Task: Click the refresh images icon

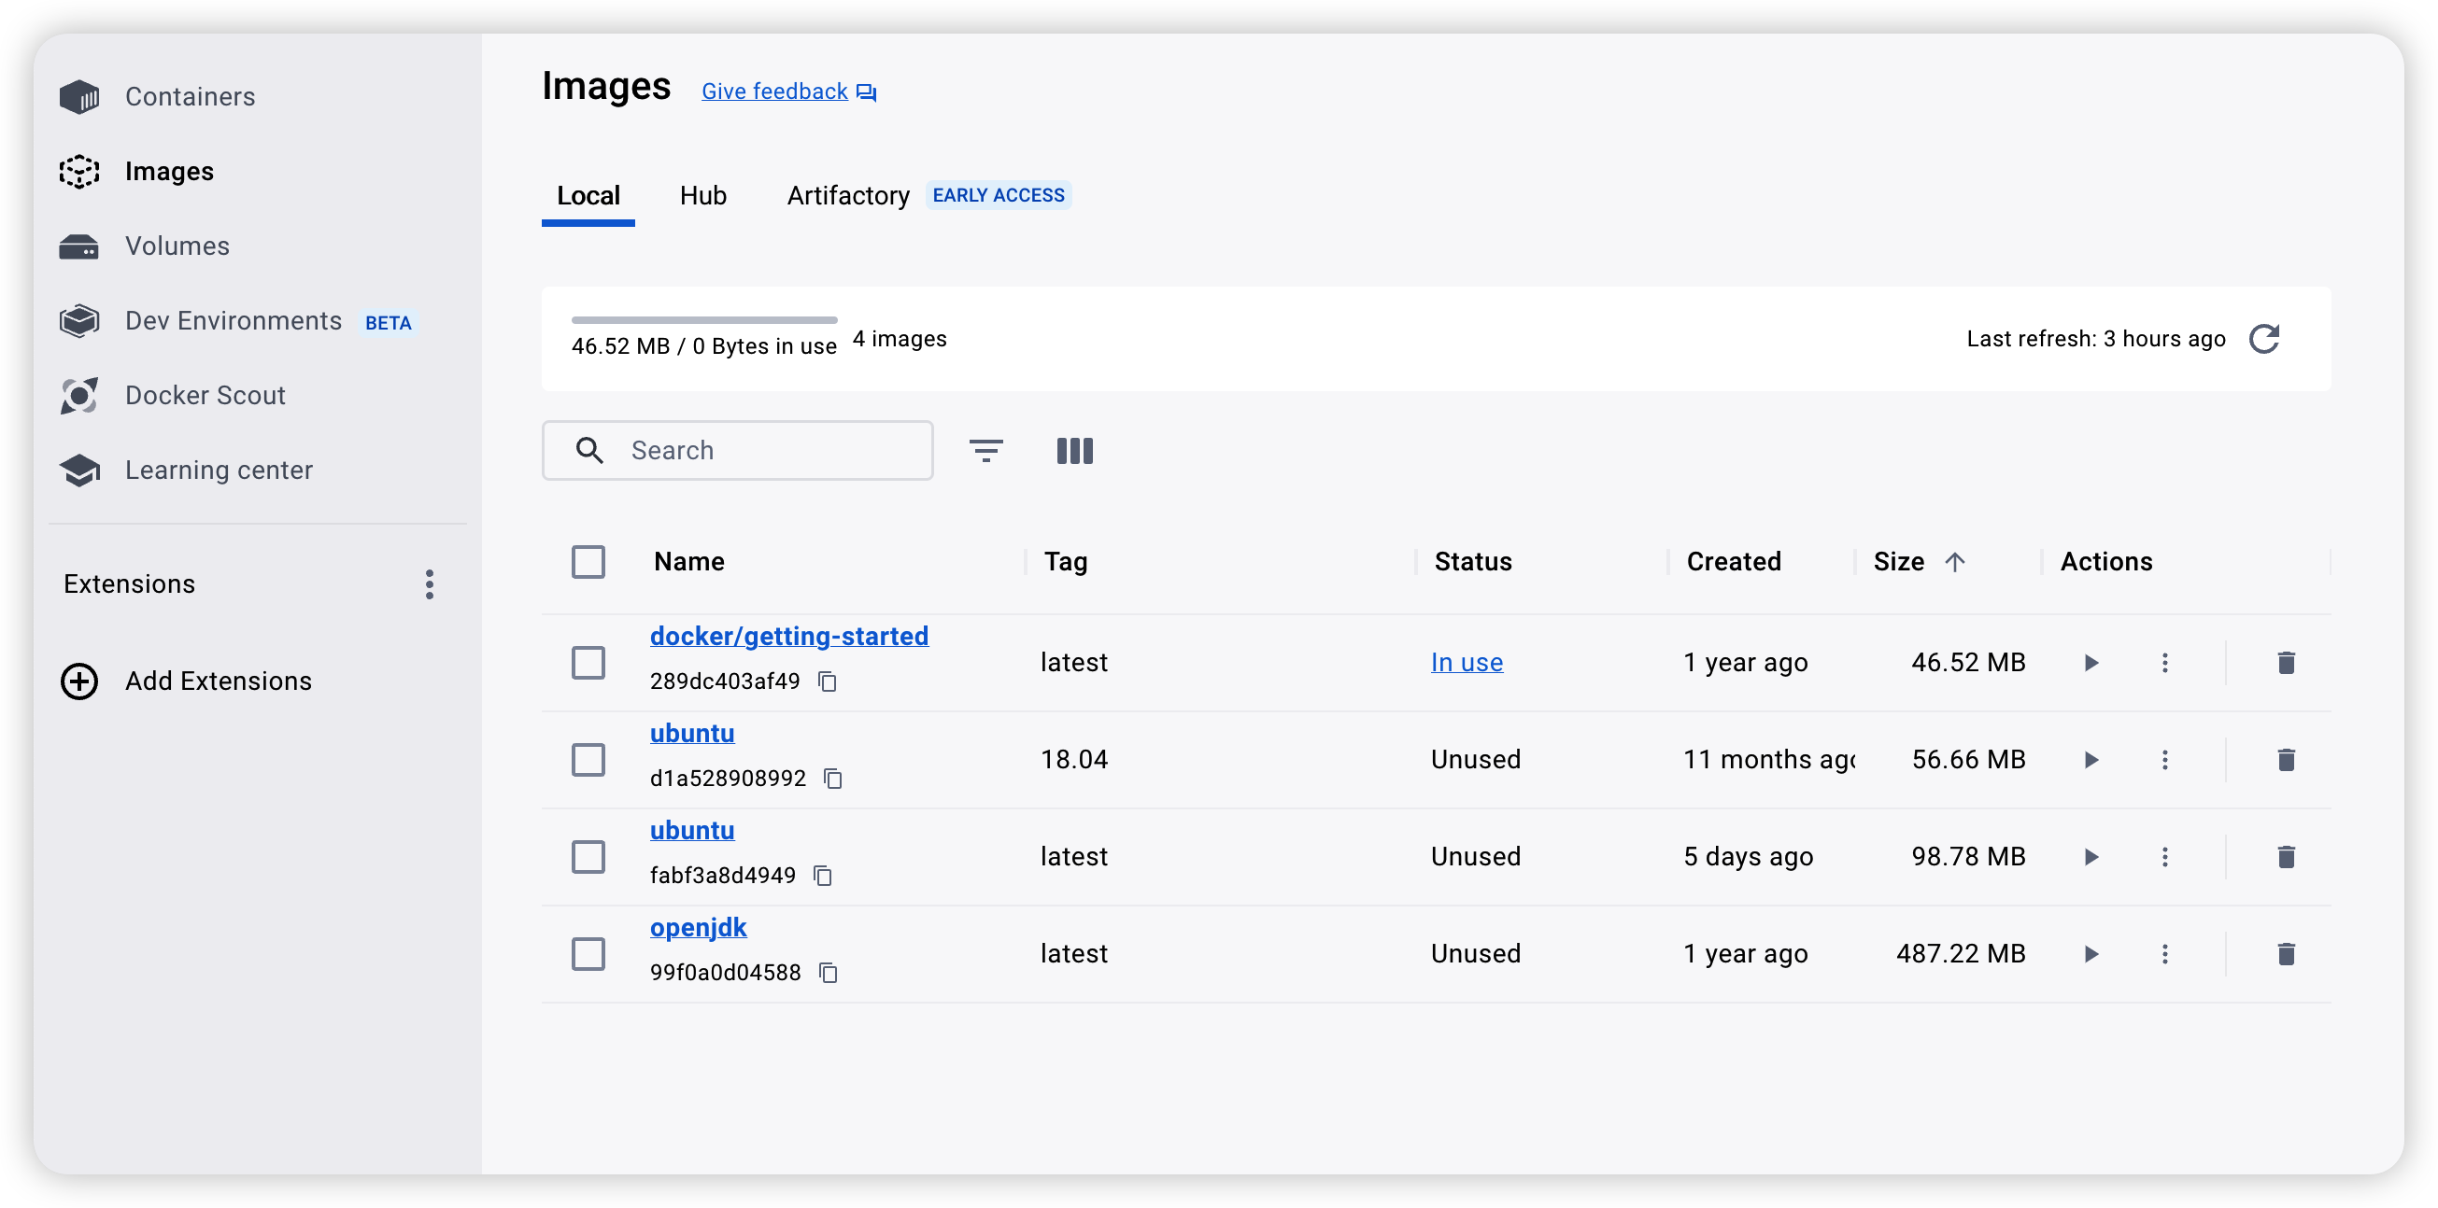Action: (x=2264, y=339)
